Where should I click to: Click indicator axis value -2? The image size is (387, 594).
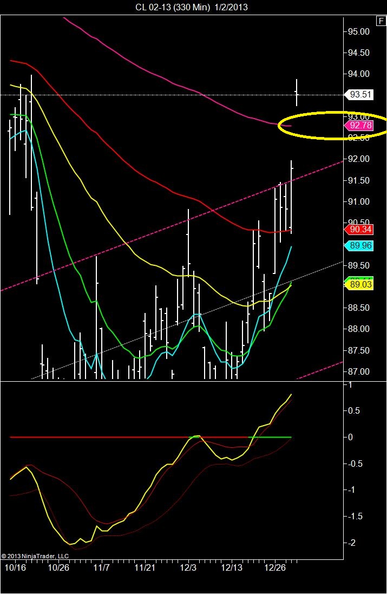[x=351, y=543]
